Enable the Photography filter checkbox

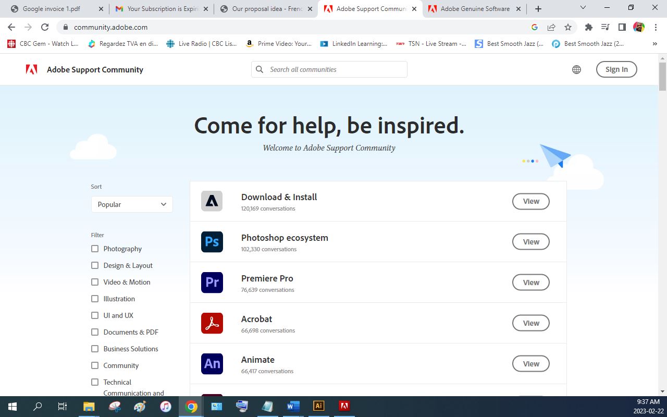point(95,249)
